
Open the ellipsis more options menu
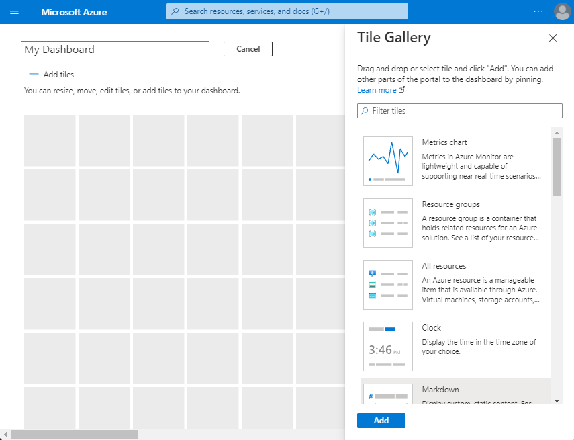tap(538, 11)
